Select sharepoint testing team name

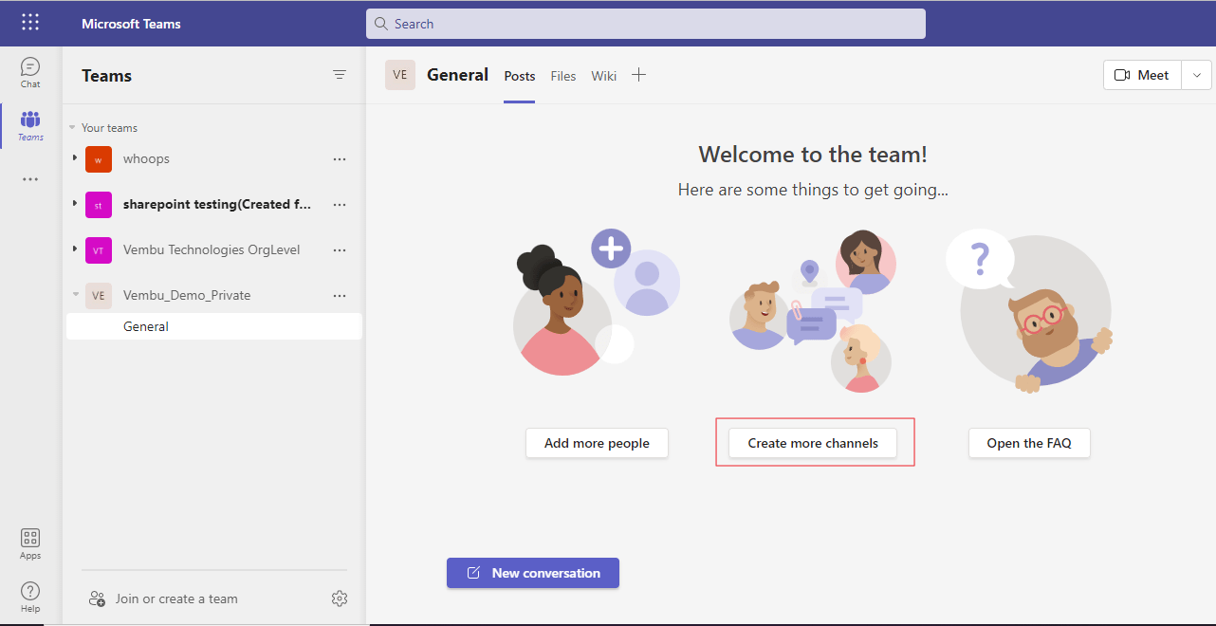217,205
